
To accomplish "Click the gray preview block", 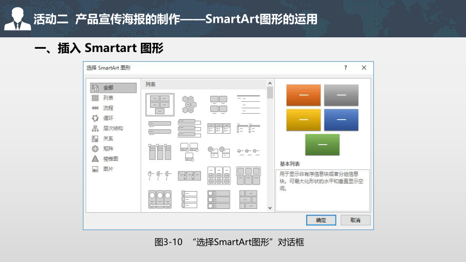I will point(341,95).
